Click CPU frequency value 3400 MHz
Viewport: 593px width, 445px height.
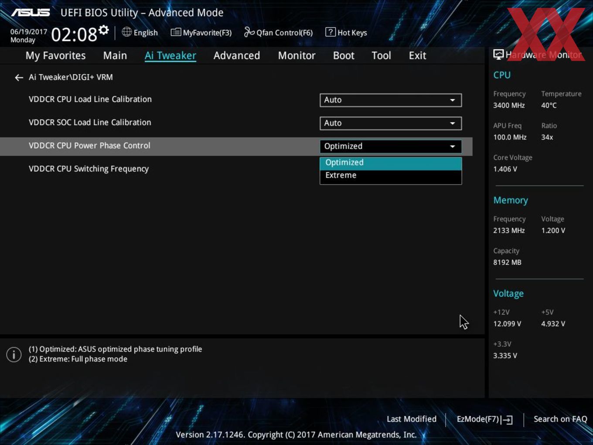pyautogui.click(x=509, y=105)
